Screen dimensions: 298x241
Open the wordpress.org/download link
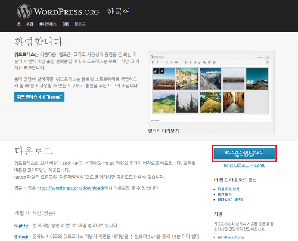click(70, 188)
